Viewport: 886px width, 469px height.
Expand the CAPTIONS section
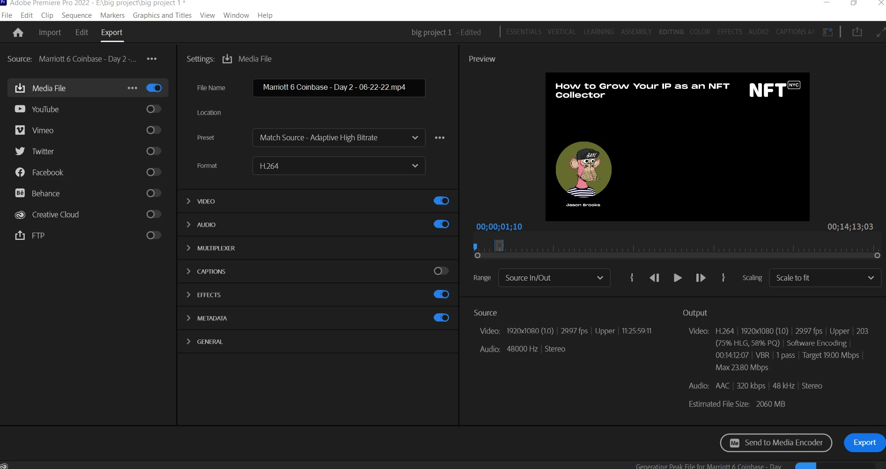click(189, 271)
